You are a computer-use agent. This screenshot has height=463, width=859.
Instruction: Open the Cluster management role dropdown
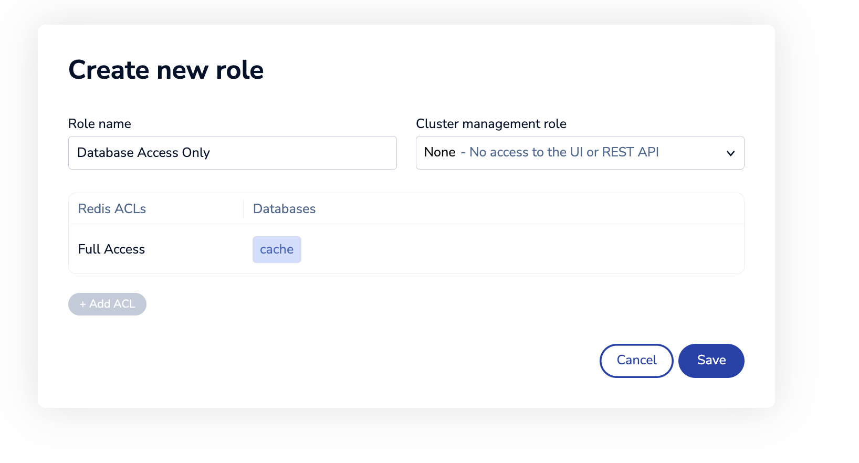point(579,153)
